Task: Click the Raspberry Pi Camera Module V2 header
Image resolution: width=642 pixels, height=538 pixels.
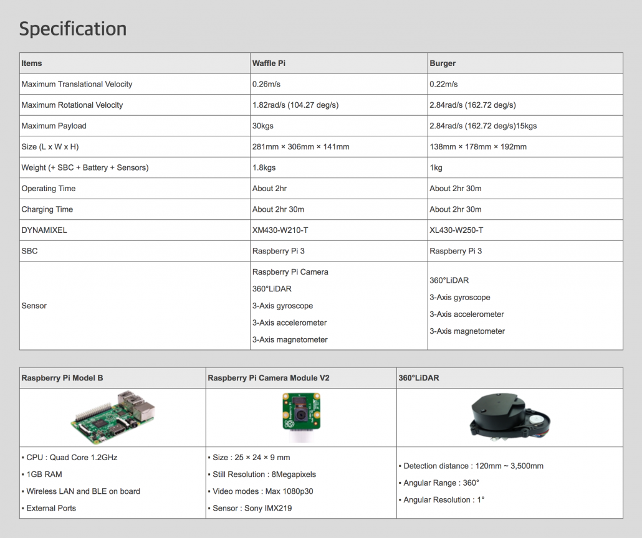Action: coord(269,378)
